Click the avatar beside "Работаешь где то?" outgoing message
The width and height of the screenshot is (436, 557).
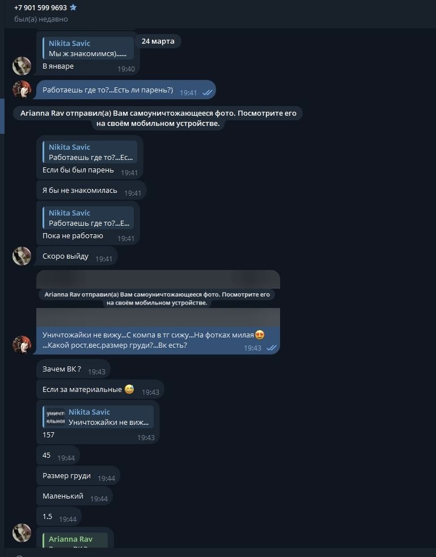click(22, 90)
